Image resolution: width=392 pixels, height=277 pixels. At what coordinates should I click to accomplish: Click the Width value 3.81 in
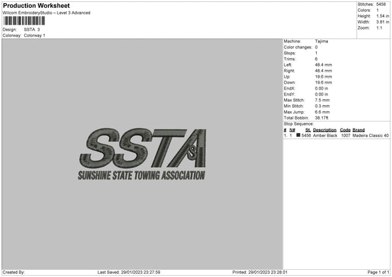tap(383, 22)
